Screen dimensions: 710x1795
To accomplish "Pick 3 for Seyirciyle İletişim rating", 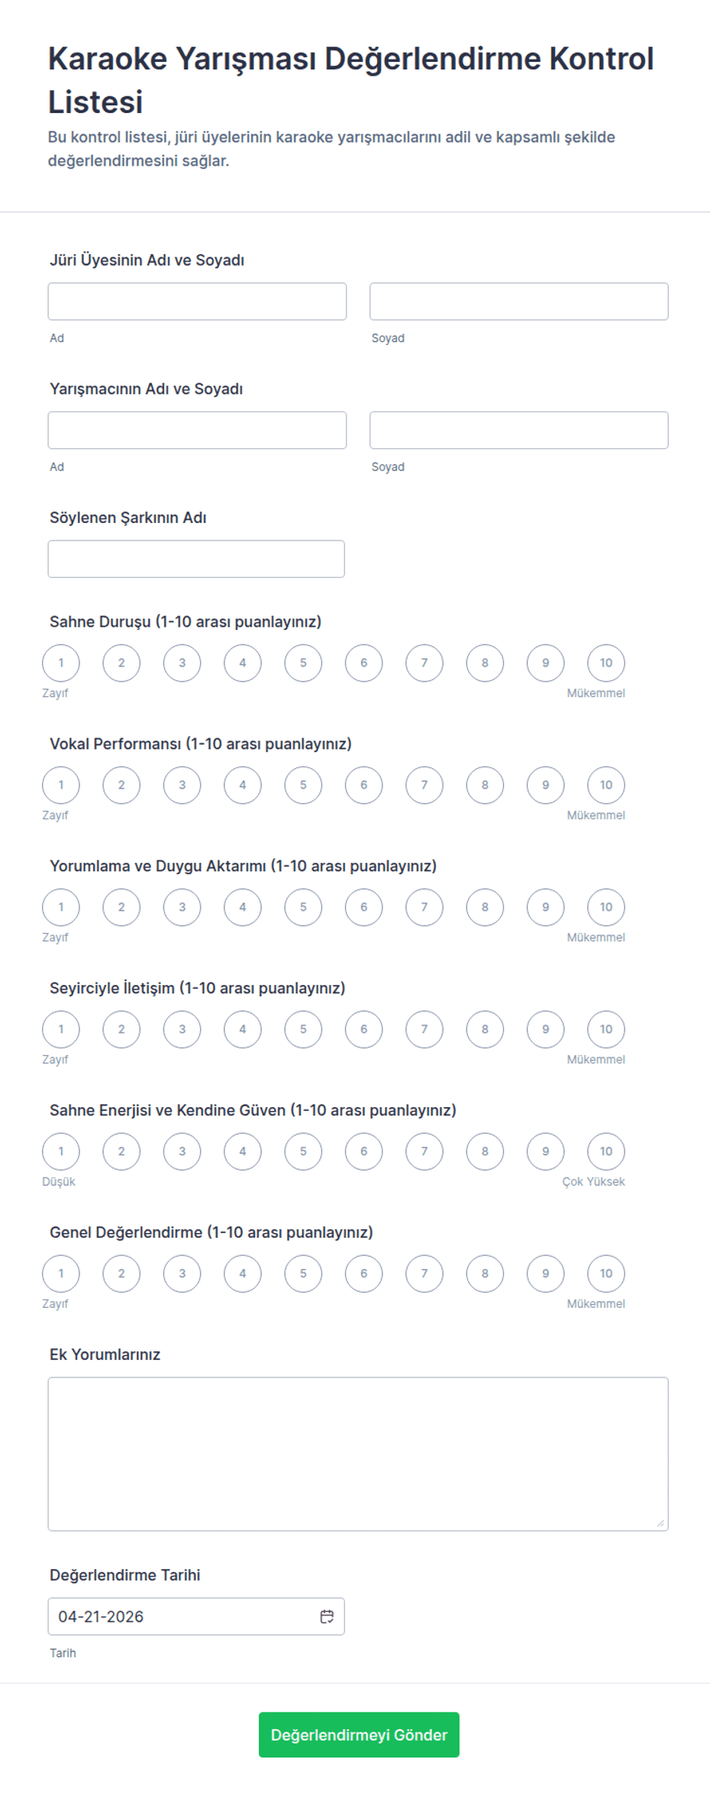I will pos(182,1029).
